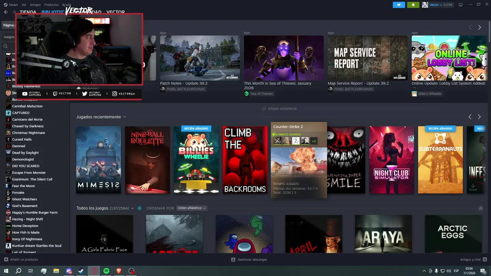Select How Fish Is Made in list

[x=26, y=232]
